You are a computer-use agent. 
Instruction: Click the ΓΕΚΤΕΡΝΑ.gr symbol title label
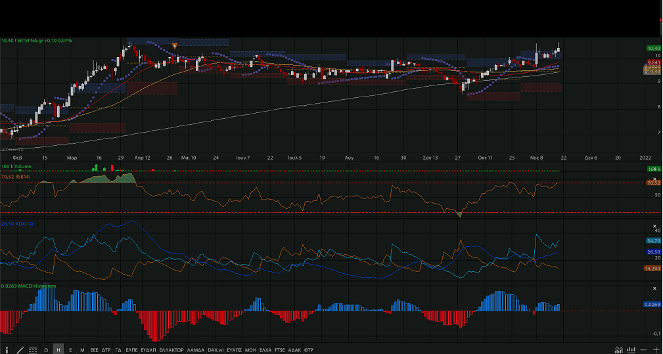[29, 41]
